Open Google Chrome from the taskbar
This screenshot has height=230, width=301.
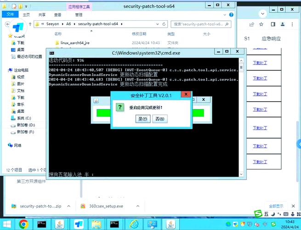click(x=23, y=224)
